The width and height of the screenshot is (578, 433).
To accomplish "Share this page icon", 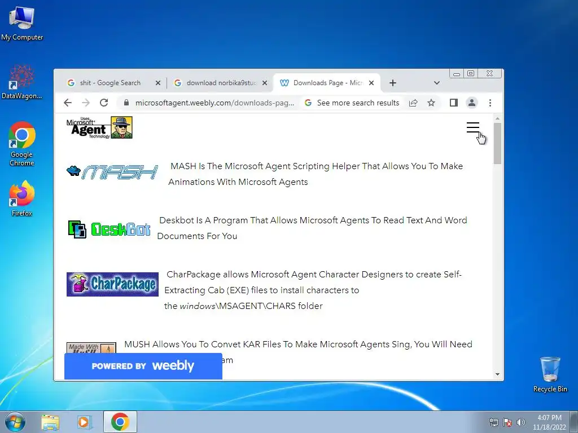I will (413, 103).
